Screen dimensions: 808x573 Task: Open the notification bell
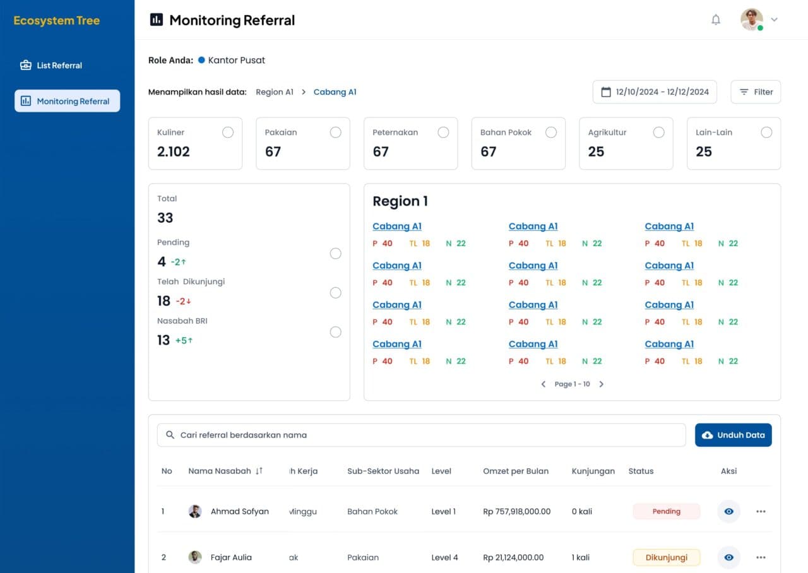pos(716,20)
